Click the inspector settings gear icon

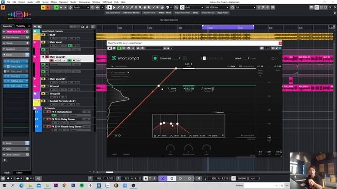[x=5, y=160]
